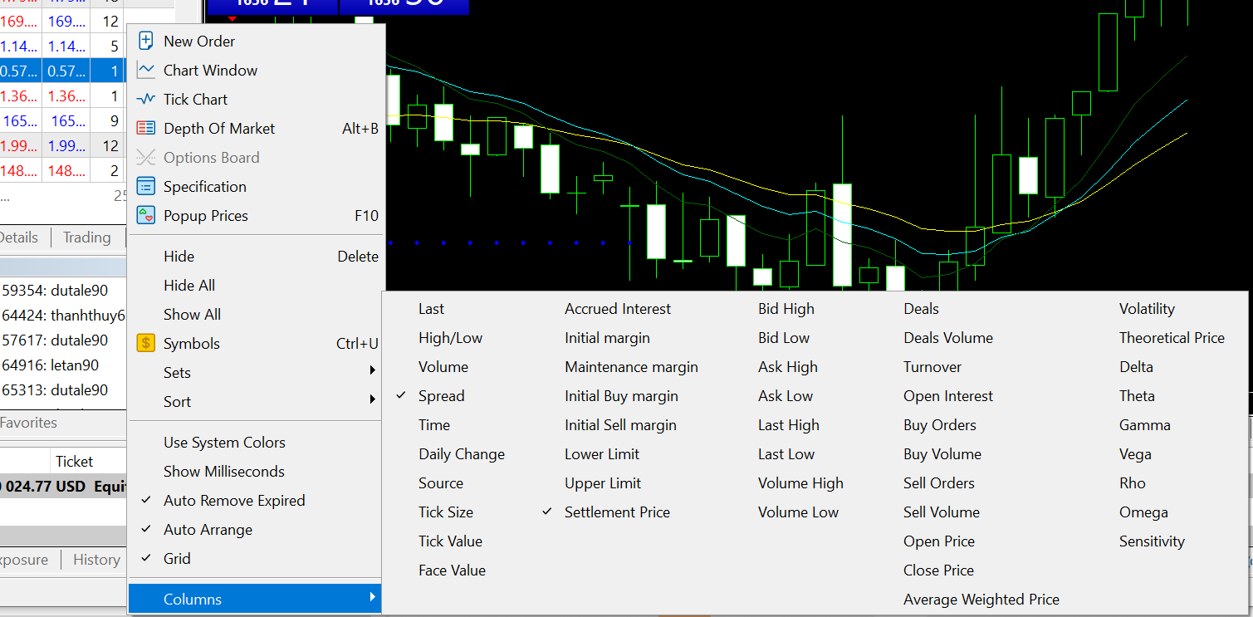
Task: Switch to the History tab
Action: coord(95,560)
